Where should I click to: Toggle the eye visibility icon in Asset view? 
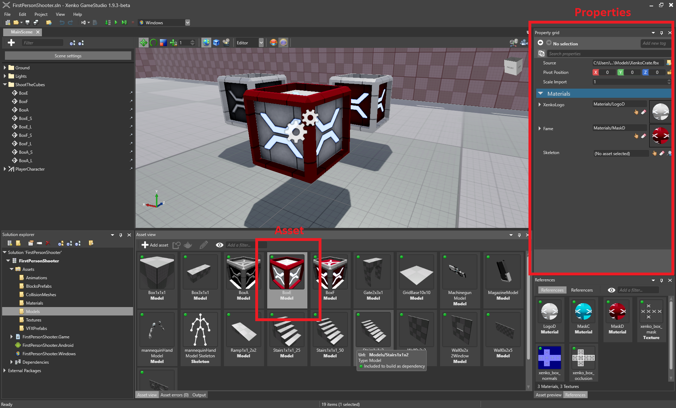point(219,245)
